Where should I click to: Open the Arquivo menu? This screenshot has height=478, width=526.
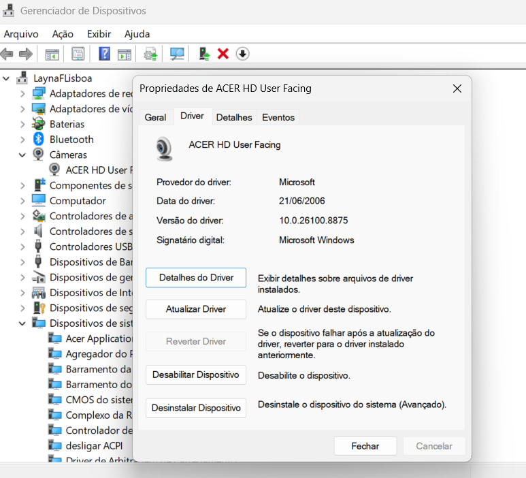[21, 34]
